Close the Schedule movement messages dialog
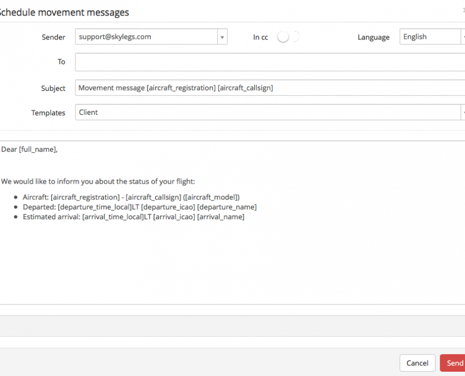The height and width of the screenshot is (376, 465). (x=464, y=10)
